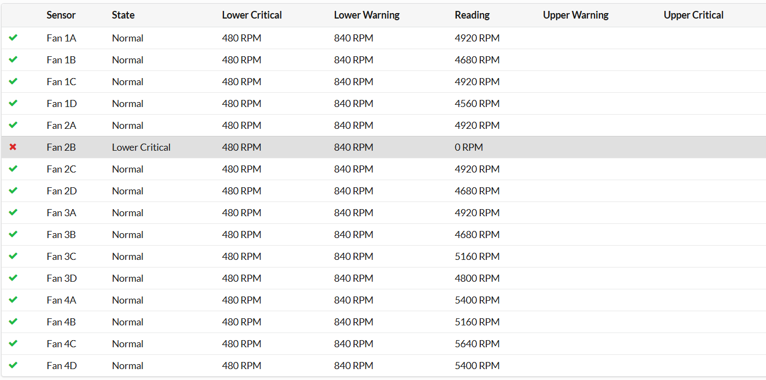This screenshot has height=380, width=766.
Task: Sort by the Sensor column header
Action: tap(61, 15)
